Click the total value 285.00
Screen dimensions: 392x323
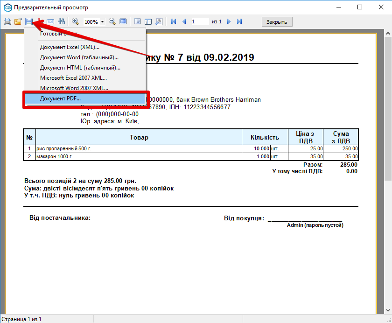(x=349, y=165)
